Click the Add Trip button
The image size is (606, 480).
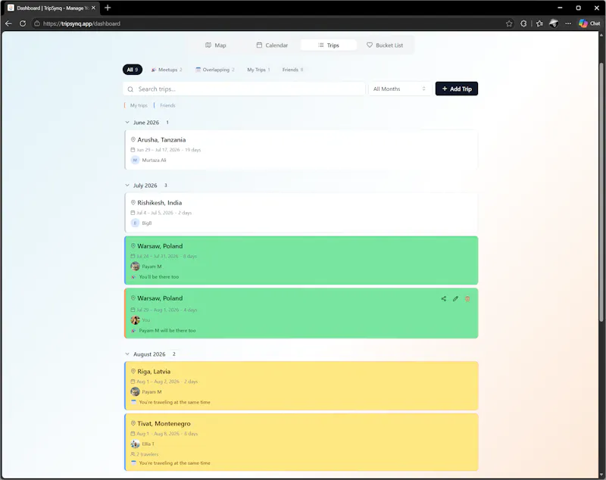[457, 89]
